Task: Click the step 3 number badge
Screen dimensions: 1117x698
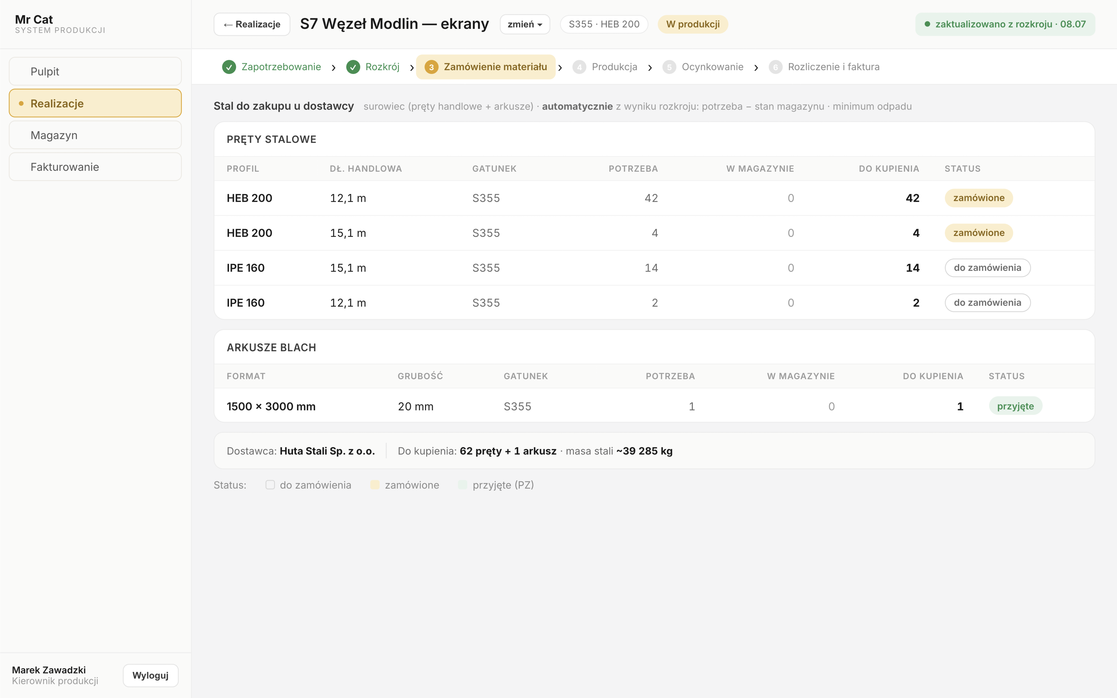Action: click(x=431, y=67)
